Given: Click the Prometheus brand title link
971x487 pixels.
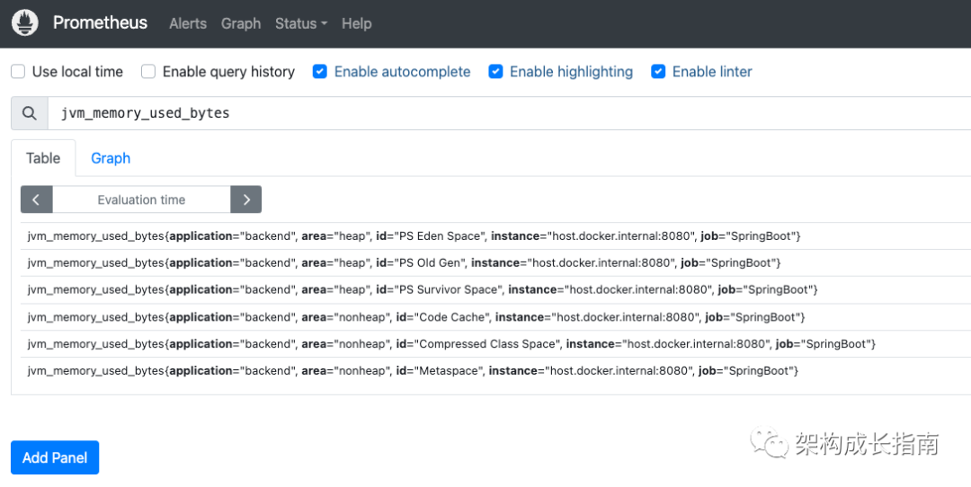Looking at the screenshot, I should tap(100, 22).
